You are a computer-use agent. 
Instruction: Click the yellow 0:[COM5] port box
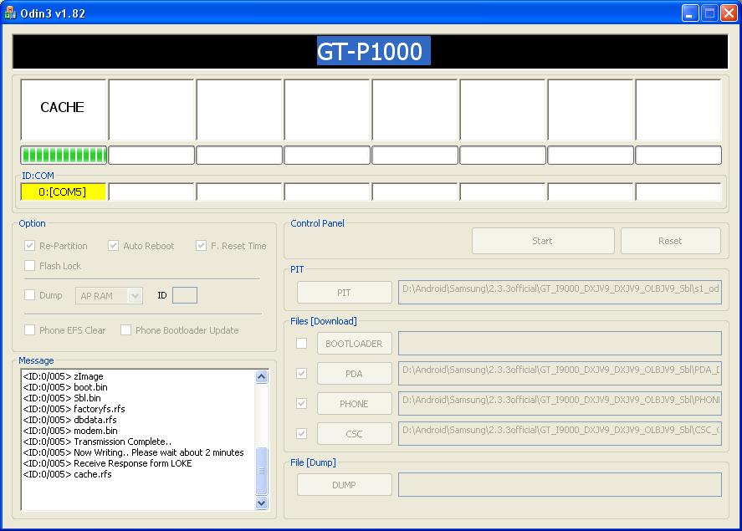click(x=63, y=192)
